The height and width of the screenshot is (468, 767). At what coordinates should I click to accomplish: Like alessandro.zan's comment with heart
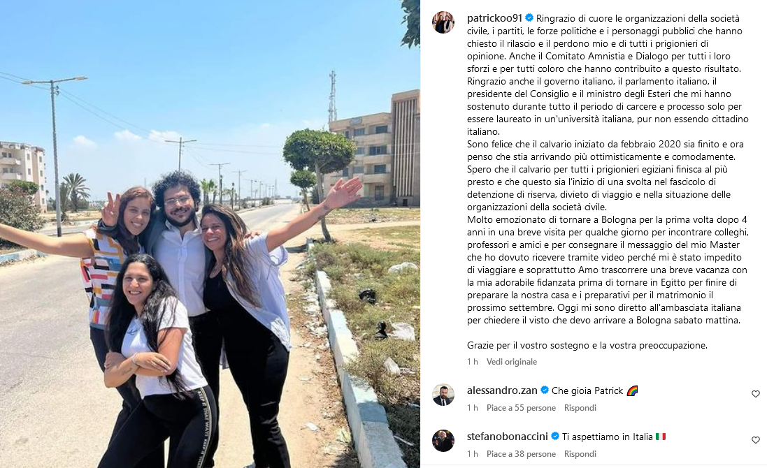[x=755, y=394]
